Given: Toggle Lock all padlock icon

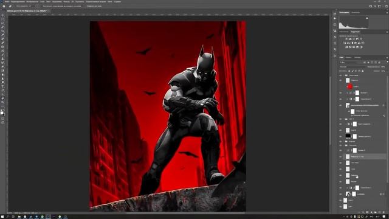Looking at the screenshot, I should coord(363,71).
